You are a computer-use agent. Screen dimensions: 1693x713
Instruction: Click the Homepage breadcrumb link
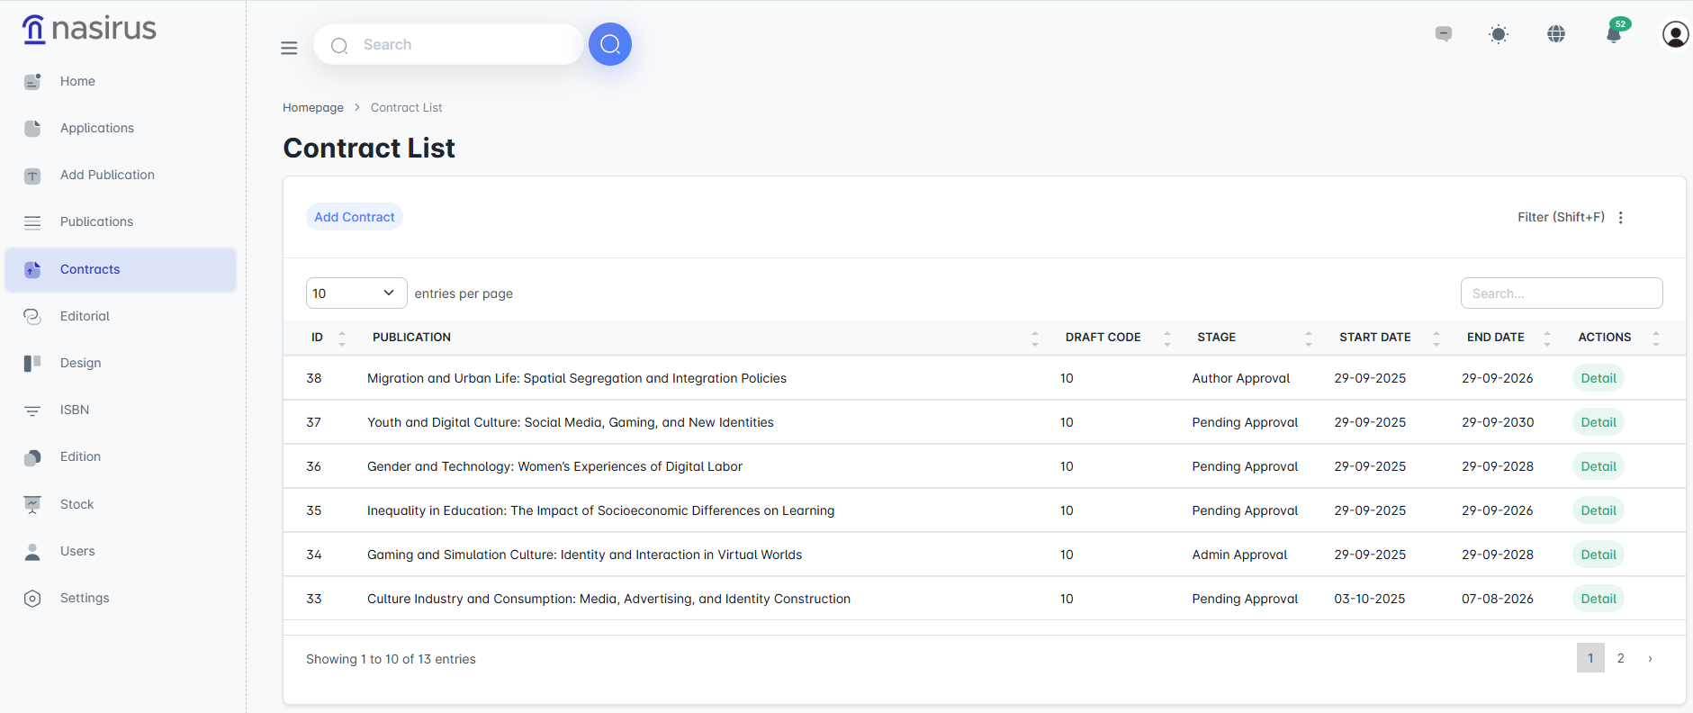[312, 107]
